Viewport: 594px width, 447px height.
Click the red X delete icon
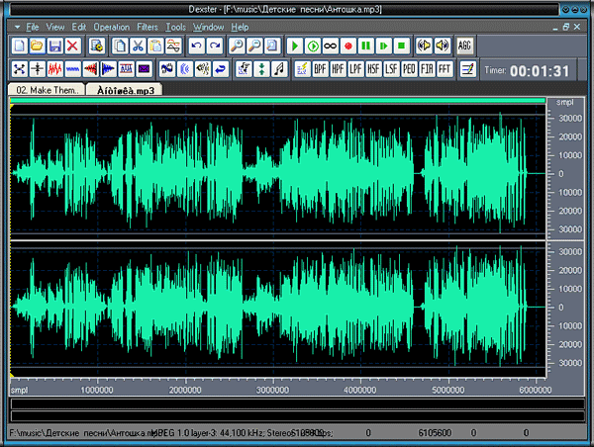pyautogui.click(x=72, y=46)
